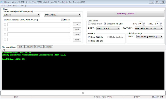Viewport: 166px width, 99px height.
Task: Switch to the Flash tab
Action: coord(20,47)
